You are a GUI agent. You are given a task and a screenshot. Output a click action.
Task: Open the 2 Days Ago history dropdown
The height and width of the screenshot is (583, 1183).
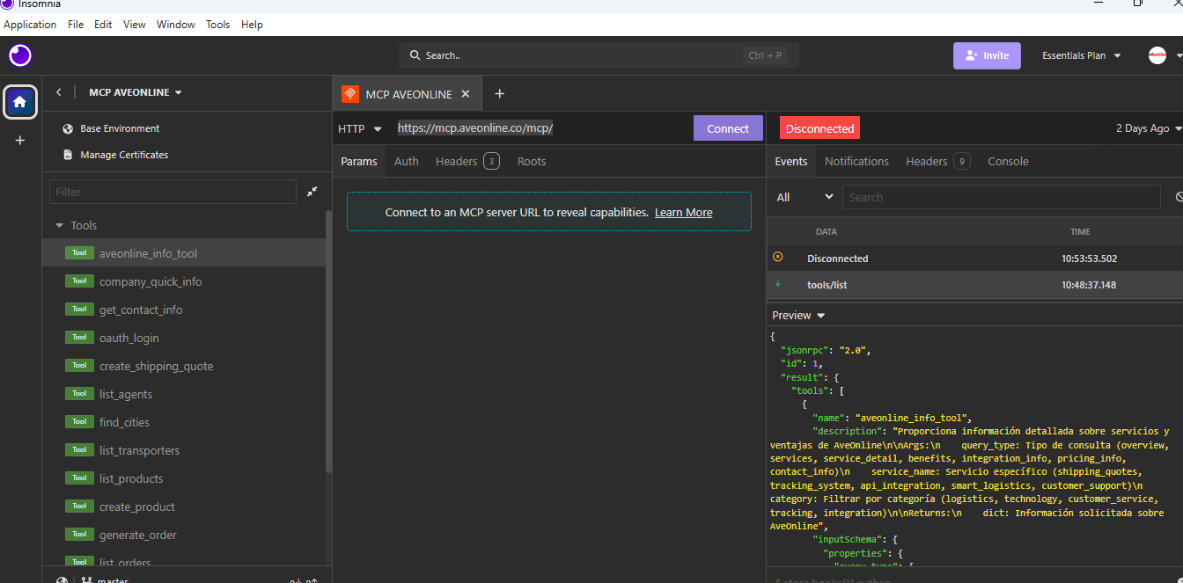(x=1149, y=128)
